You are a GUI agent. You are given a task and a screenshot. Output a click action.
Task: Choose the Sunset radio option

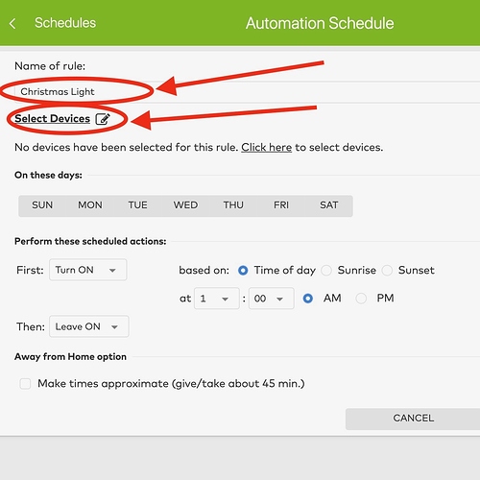coord(387,271)
